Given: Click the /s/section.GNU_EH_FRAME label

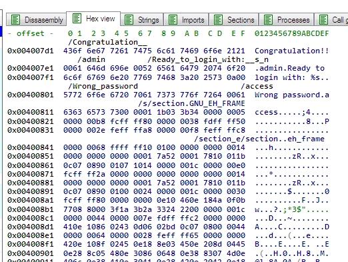Looking at the screenshot, I should click(191, 103).
